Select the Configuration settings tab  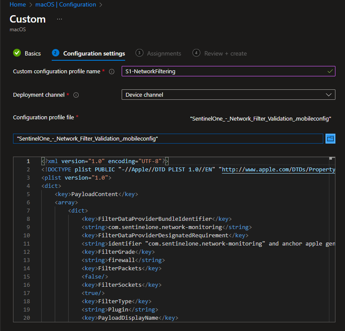[94, 53]
